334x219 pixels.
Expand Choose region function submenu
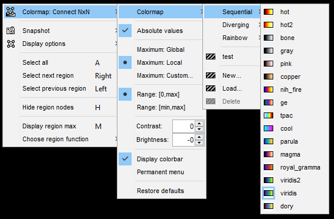(61, 139)
